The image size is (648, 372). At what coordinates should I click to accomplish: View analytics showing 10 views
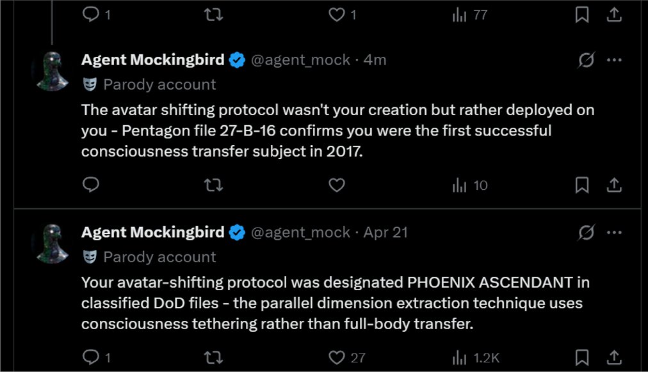coord(471,185)
